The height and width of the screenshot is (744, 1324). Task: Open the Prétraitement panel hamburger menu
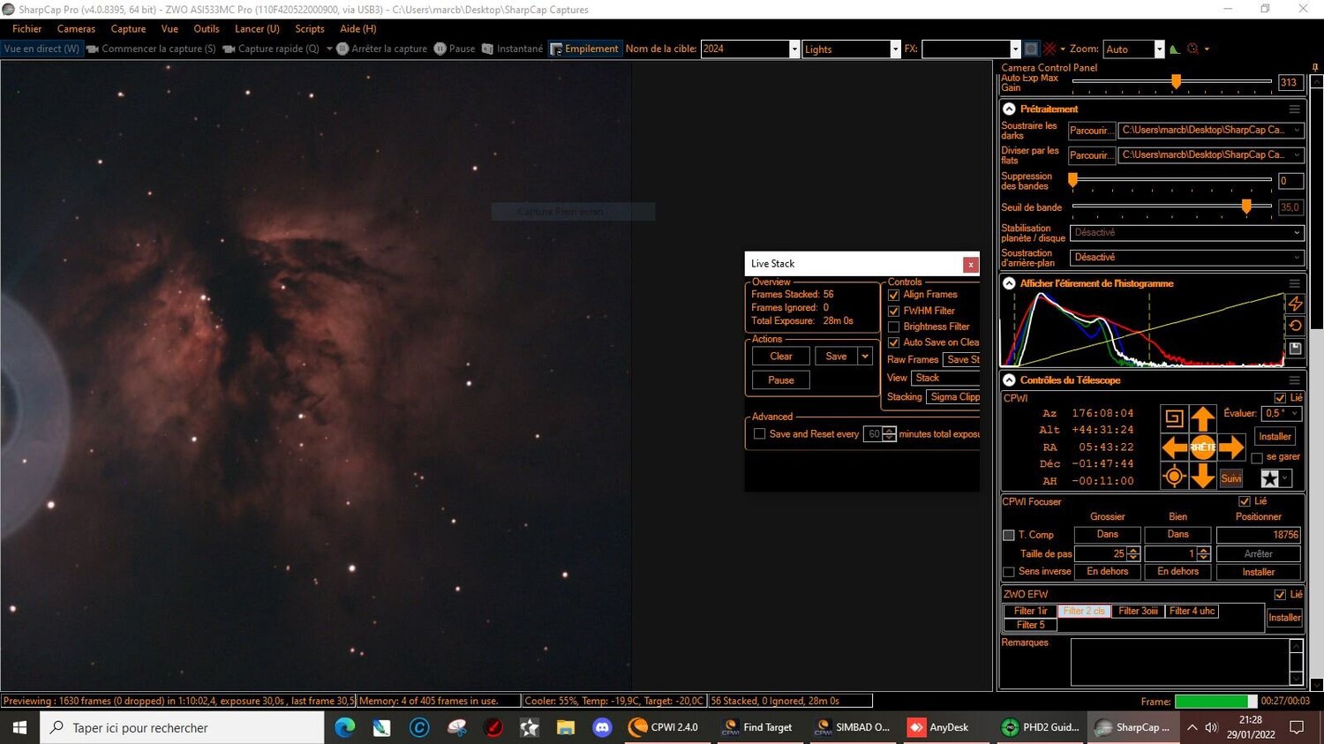pos(1294,109)
